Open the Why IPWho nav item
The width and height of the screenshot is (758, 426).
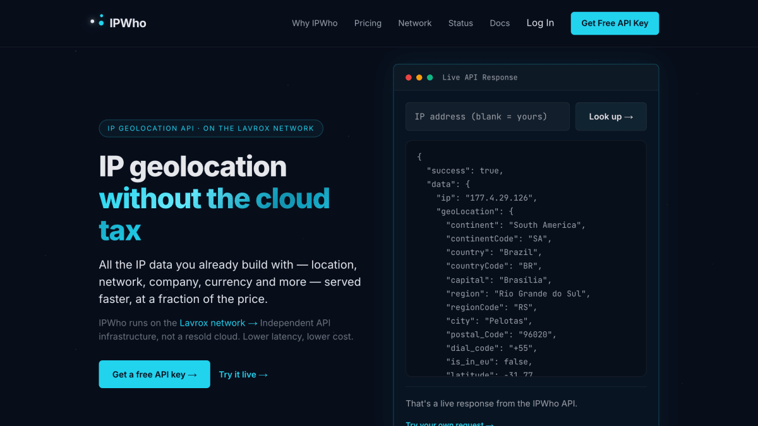[315, 23]
